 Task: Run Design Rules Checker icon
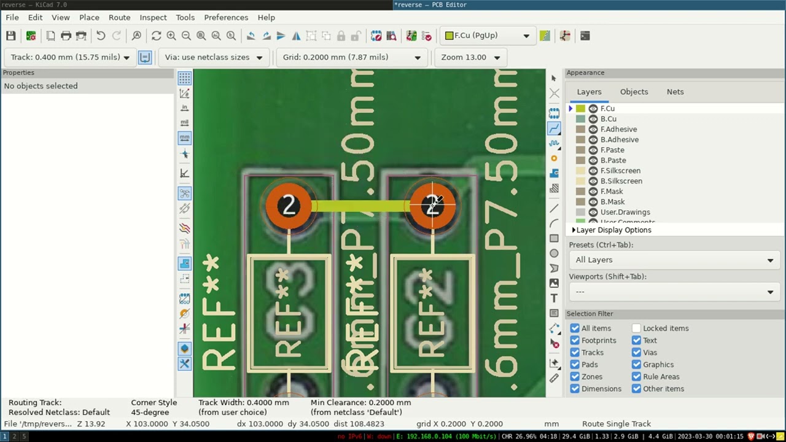pyautogui.click(x=427, y=36)
